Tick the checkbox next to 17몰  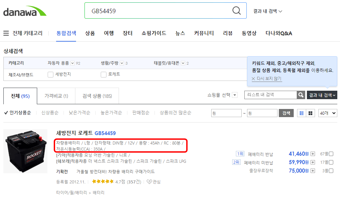click(x=331, y=162)
